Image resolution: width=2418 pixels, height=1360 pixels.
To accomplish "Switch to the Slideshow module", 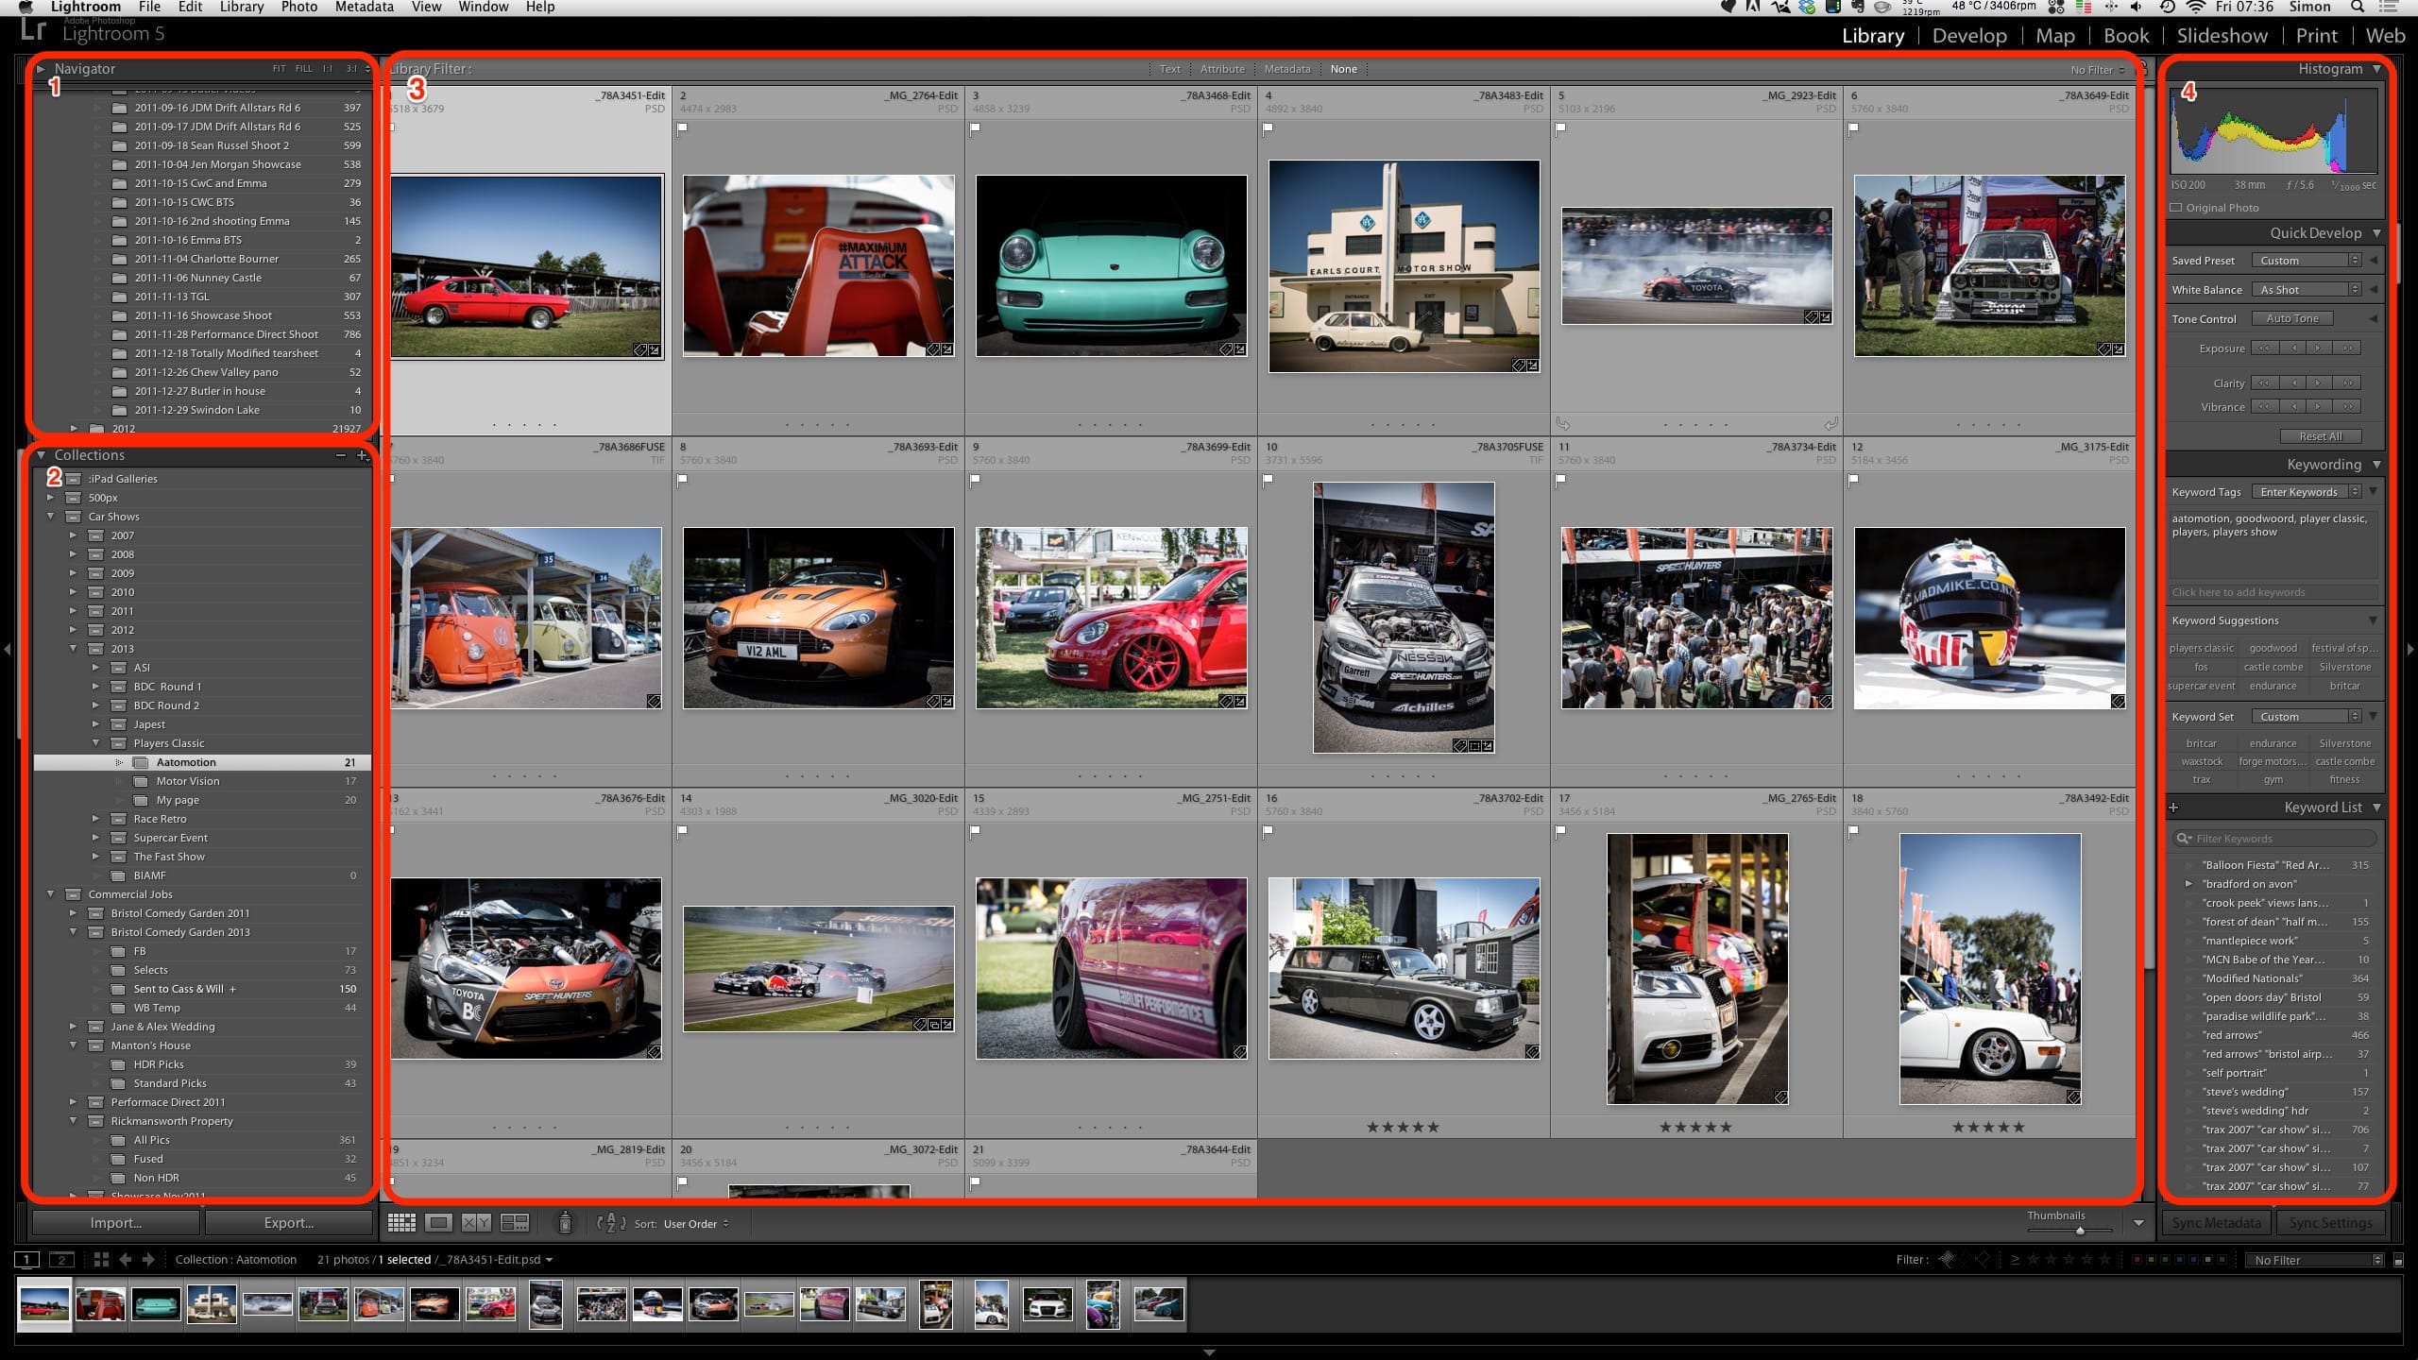I will point(2222,36).
